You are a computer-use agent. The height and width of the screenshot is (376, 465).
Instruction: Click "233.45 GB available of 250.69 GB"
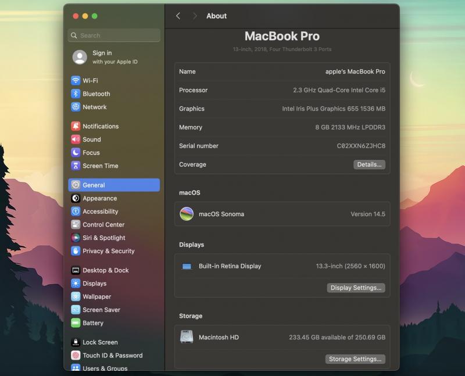[x=337, y=337]
